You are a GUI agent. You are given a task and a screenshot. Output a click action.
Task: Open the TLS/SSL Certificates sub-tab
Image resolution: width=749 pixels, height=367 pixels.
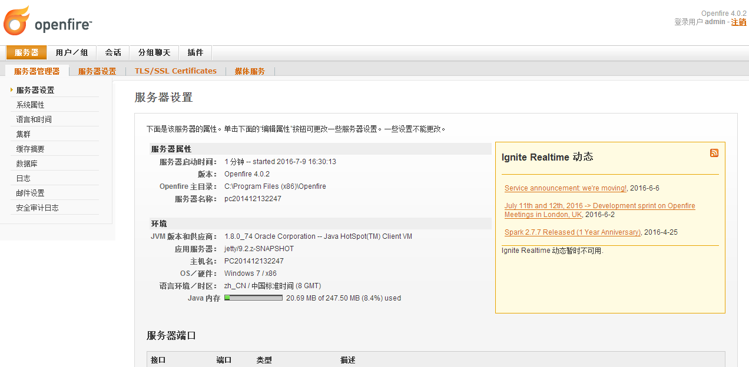tap(175, 71)
